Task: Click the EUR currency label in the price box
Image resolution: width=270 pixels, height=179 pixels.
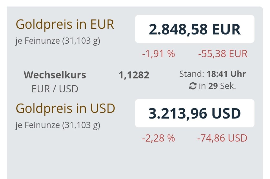Action: pyautogui.click(x=226, y=29)
